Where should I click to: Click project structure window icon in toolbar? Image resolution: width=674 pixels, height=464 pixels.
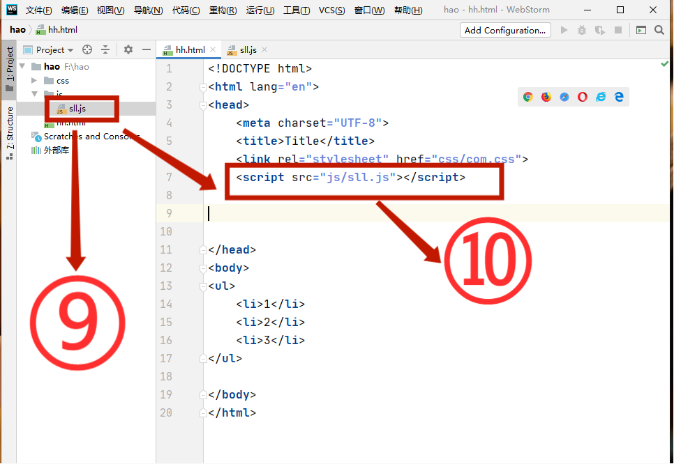(641, 30)
